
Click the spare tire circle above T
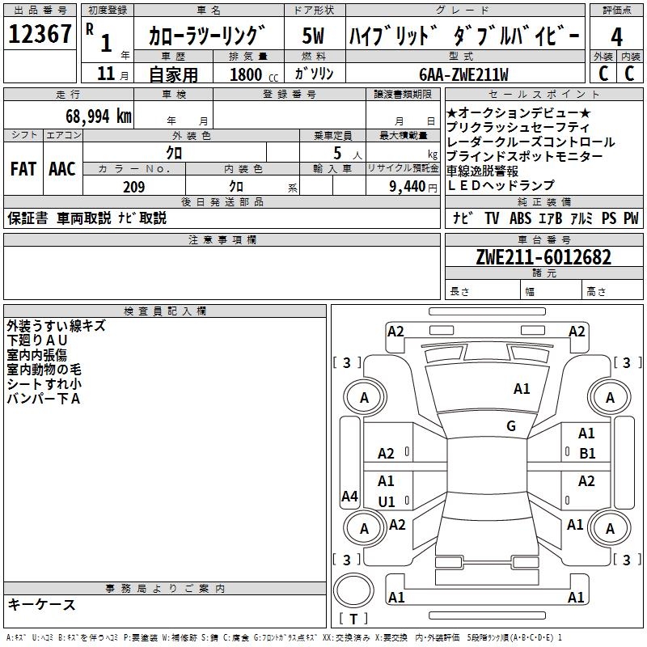353,590
